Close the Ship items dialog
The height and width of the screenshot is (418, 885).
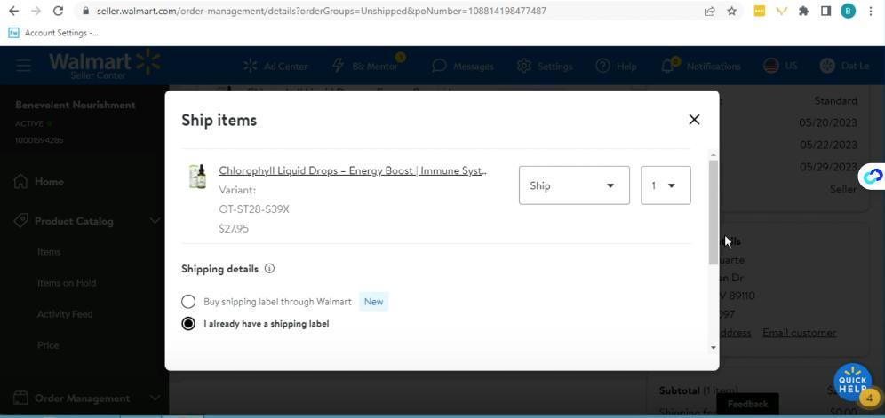coord(694,120)
